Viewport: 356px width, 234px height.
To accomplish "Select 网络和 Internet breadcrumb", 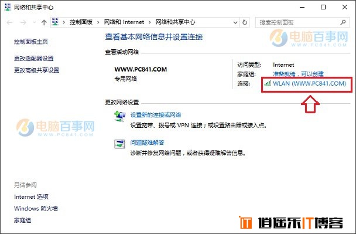I will coord(124,22).
